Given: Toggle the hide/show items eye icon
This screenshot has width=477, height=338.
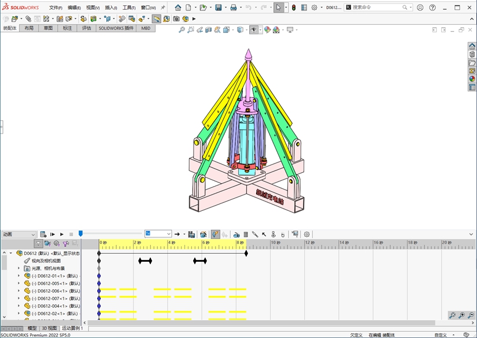Looking at the screenshot, I should (254, 30).
